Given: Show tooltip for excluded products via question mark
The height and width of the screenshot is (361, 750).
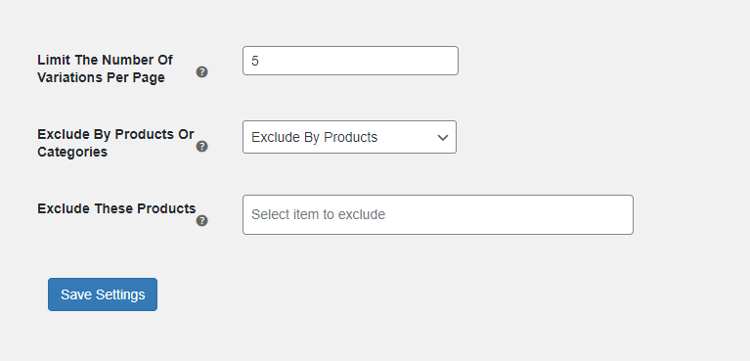Looking at the screenshot, I should [x=201, y=221].
